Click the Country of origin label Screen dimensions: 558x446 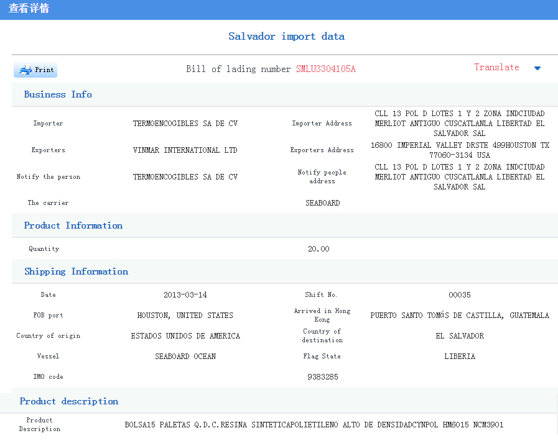point(48,336)
